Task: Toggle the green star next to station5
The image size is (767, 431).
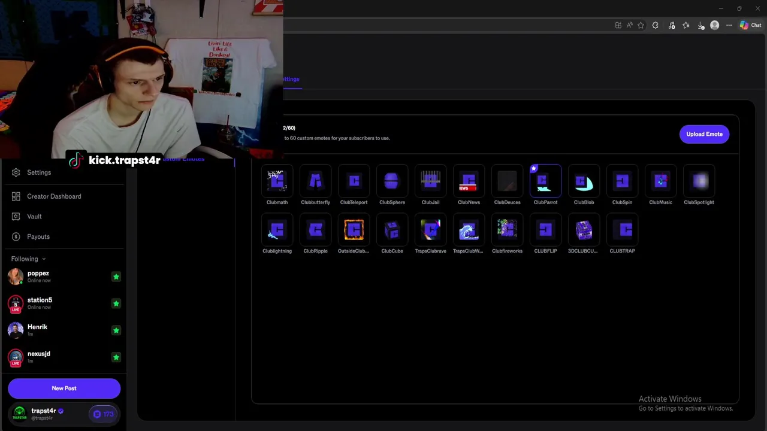Action: click(116, 303)
